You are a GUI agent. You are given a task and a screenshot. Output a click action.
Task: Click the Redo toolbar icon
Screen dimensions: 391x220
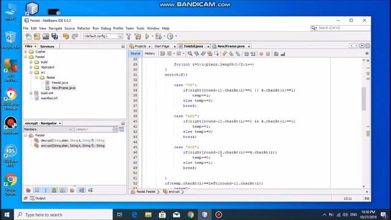coord(75,37)
